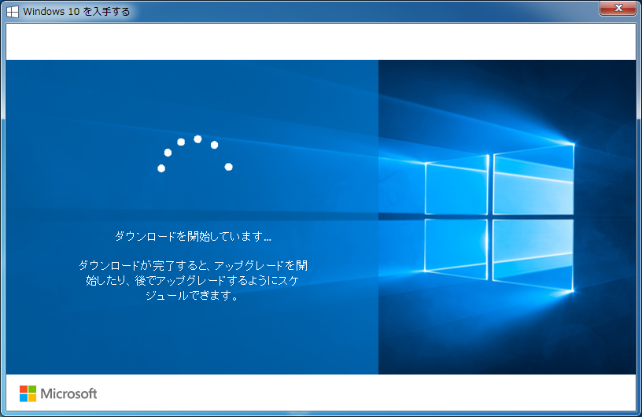Close the Windows 10 を入手する window

coord(618,9)
